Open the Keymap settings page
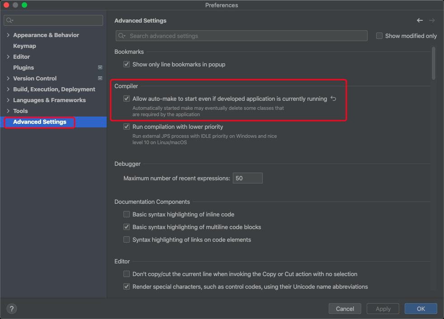444x319 pixels. tap(24, 46)
